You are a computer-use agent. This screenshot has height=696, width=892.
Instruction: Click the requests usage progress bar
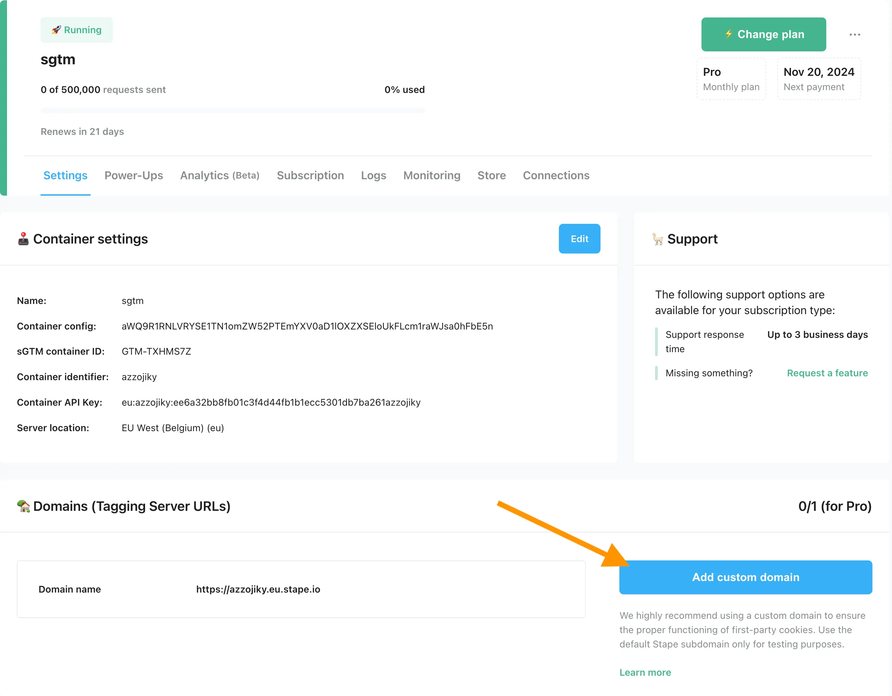coord(233,110)
